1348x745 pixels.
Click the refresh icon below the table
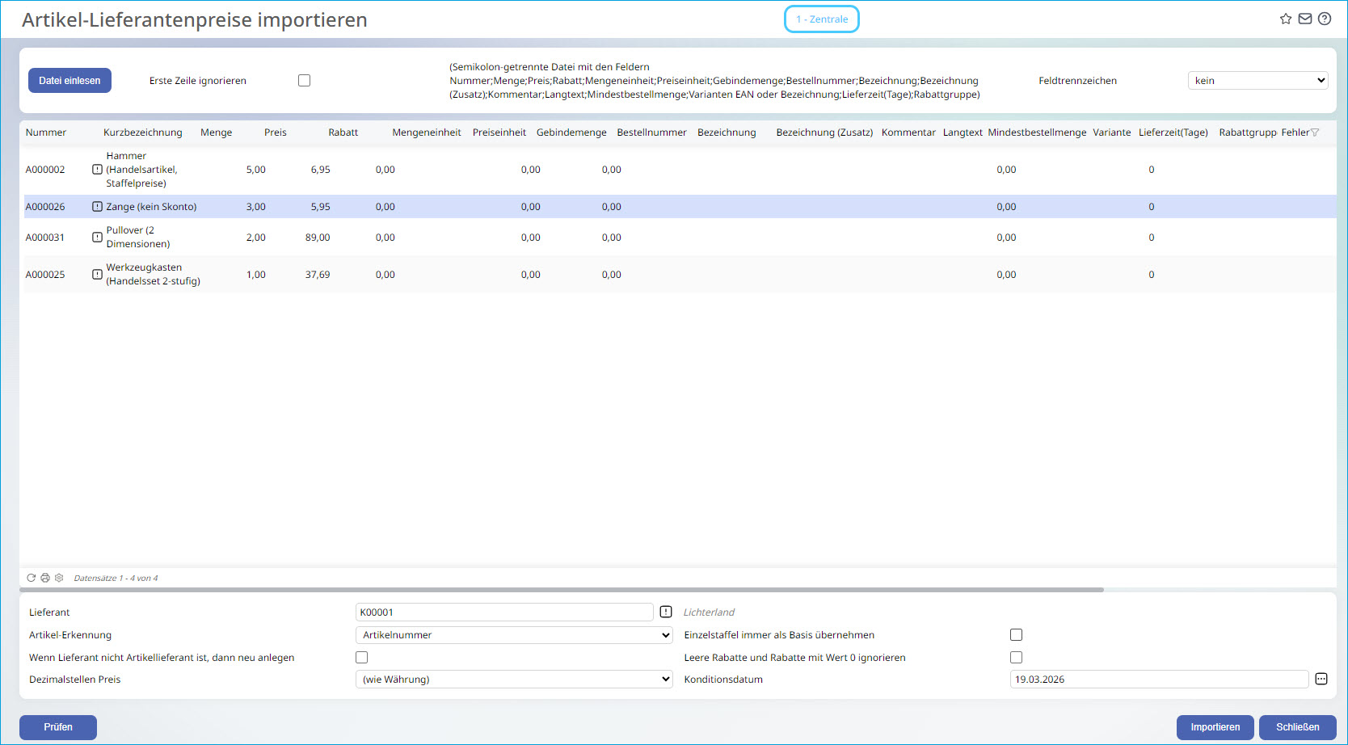pos(32,578)
